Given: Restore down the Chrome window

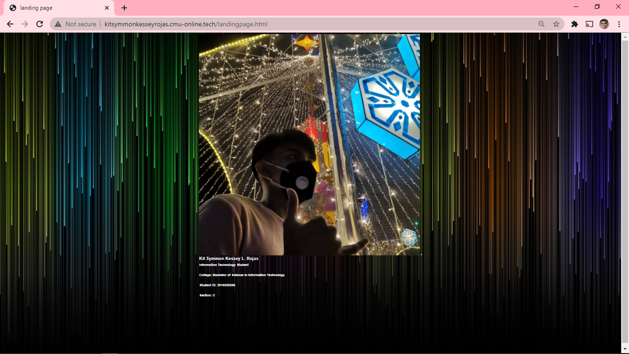Looking at the screenshot, I should 597,7.
